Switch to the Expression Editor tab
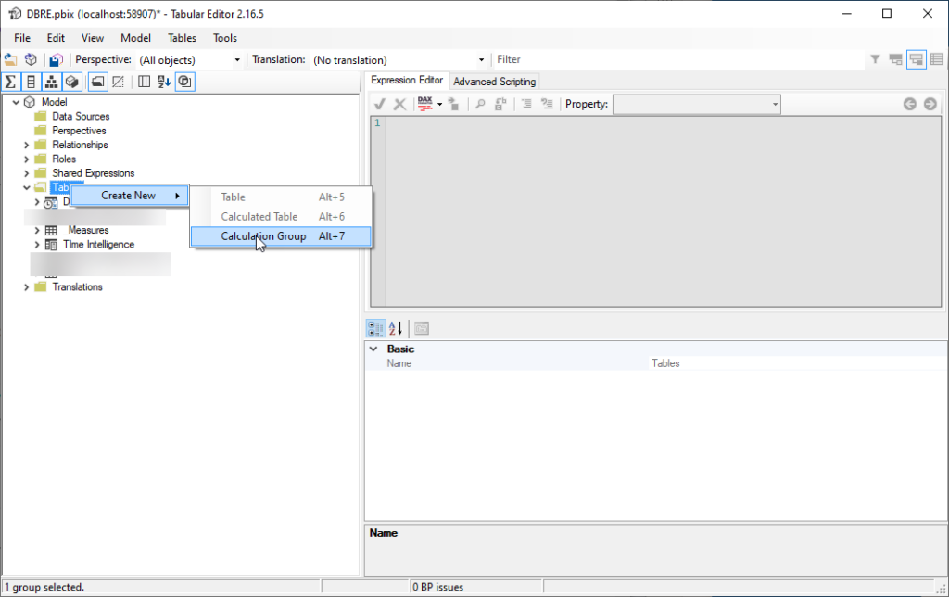The width and height of the screenshot is (949, 597). tap(407, 80)
